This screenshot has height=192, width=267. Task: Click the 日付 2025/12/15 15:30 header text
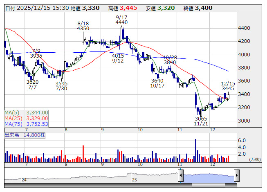pos(37,8)
